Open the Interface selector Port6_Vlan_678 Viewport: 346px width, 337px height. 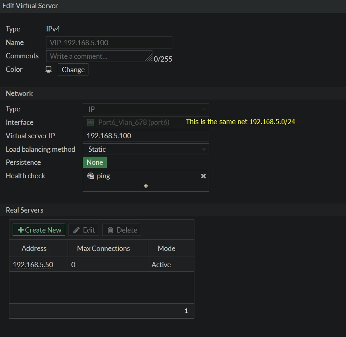pos(145,122)
